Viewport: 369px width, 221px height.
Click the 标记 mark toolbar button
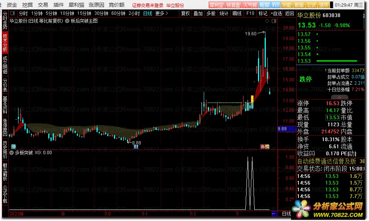coord(263,13)
